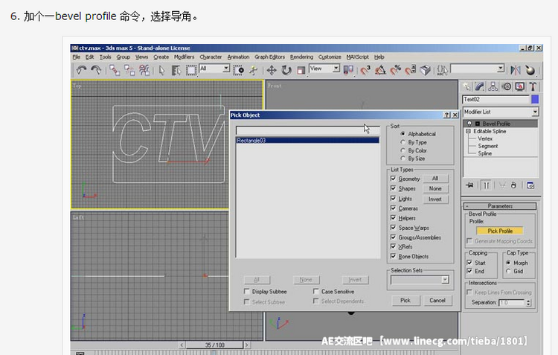The image size is (558, 355).
Task: Click the Redo arrow icon
Action: click(x=96, y=70)
